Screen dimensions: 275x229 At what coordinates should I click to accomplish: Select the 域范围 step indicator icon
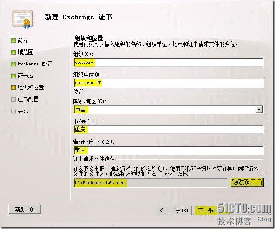[14, 52]
